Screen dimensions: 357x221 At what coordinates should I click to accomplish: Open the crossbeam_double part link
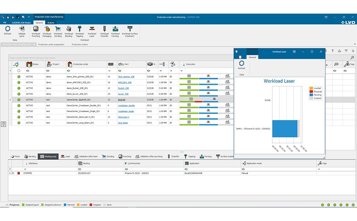click(x=126, y=105)
